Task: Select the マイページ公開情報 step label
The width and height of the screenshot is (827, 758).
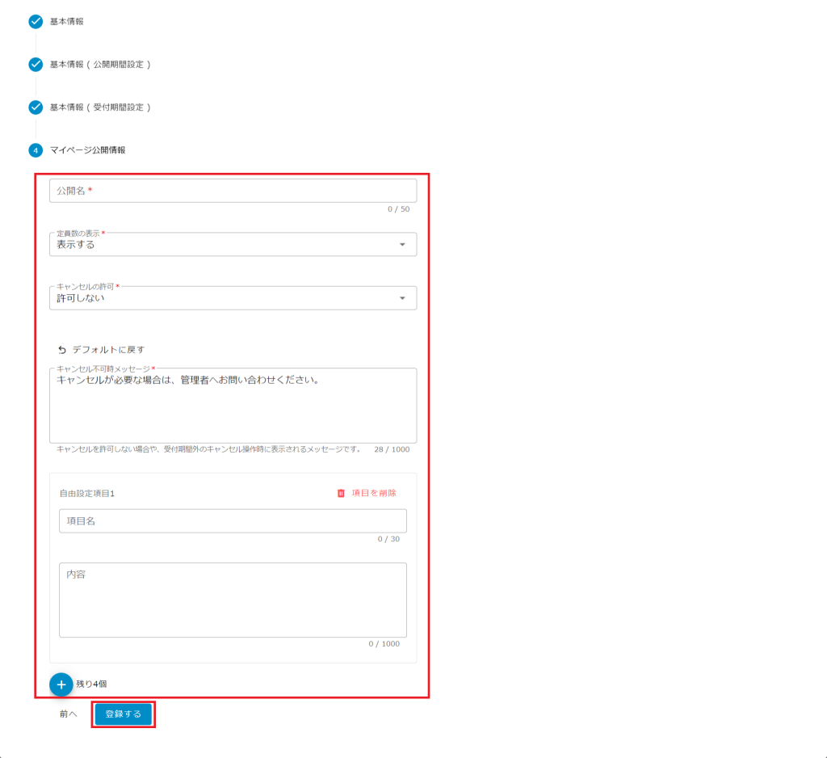Action: (87, 150)
